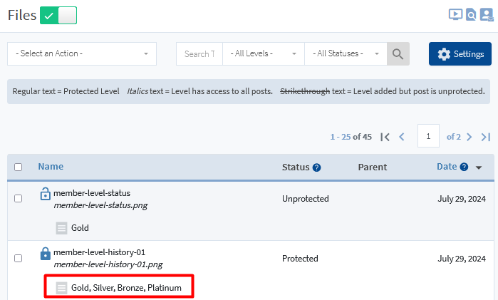Sort by the Date column
This screenshot has width=498, height=300.
[x=447, y=167]
